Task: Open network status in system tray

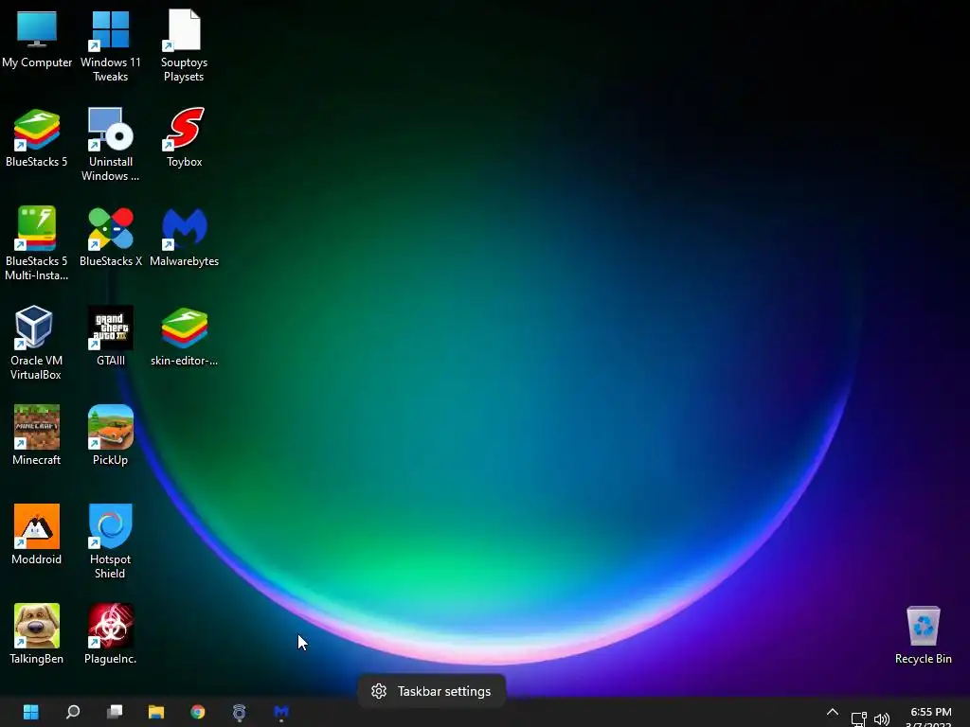Action: 858,718
